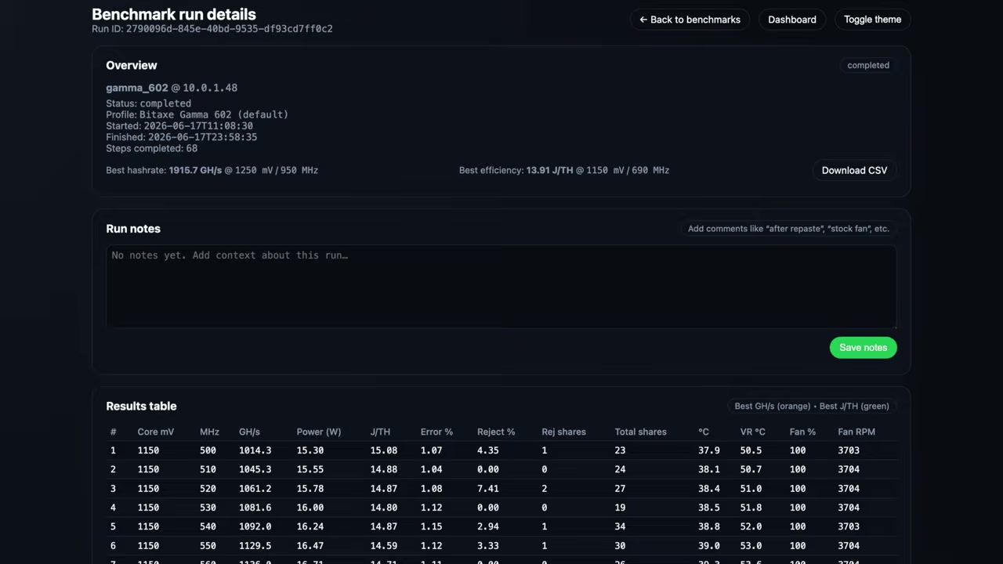Click temperature 39.0 in row 6
This screenshot has height=564, width=1003.
[708, 545]
